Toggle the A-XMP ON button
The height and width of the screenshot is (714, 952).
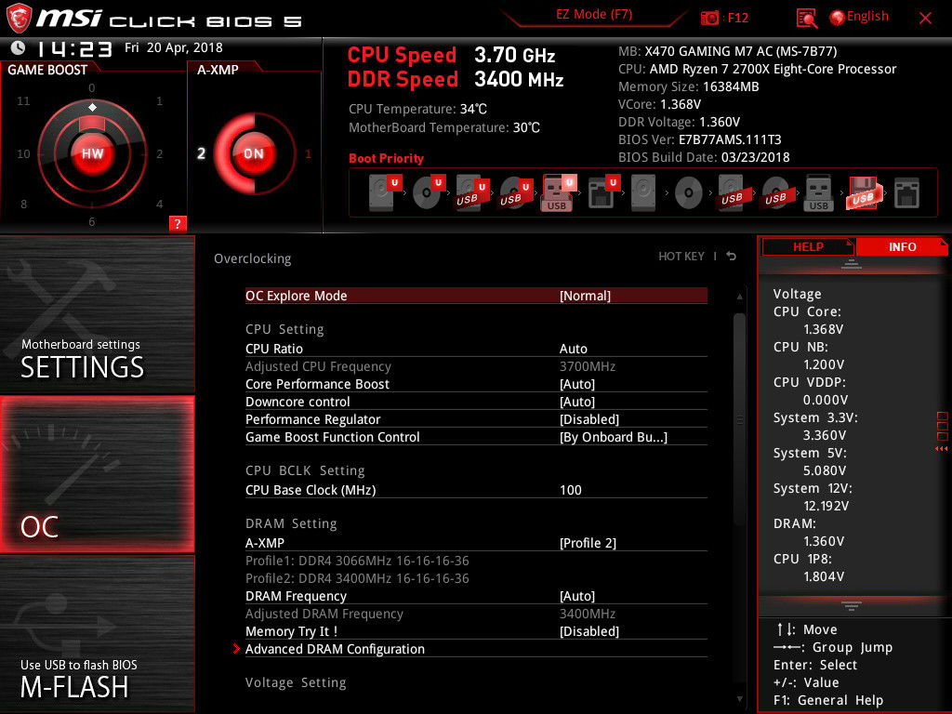(x=254, y=153)
